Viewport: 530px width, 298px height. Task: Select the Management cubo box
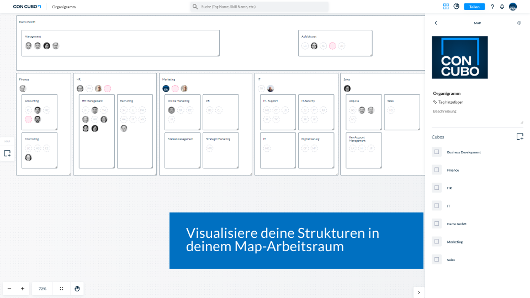(x=120, y=43)
